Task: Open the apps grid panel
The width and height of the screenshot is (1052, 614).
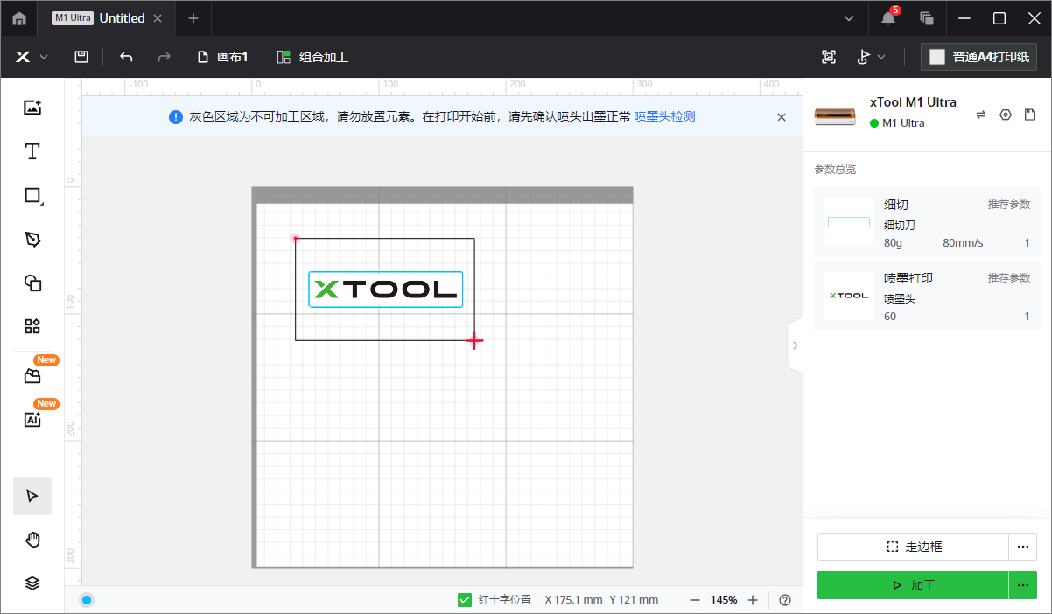Action: coord(32,326)
